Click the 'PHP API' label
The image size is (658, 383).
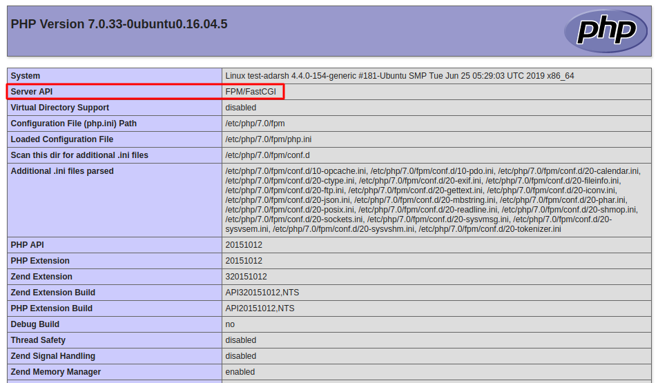click(27, 246)
